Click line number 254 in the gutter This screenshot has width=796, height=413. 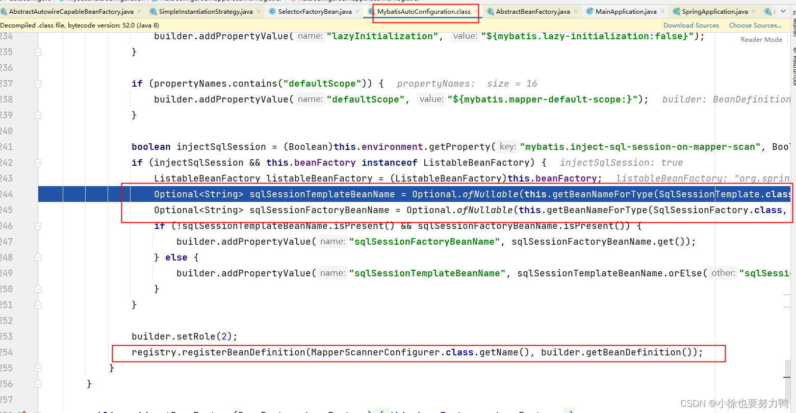coord(7,352)
